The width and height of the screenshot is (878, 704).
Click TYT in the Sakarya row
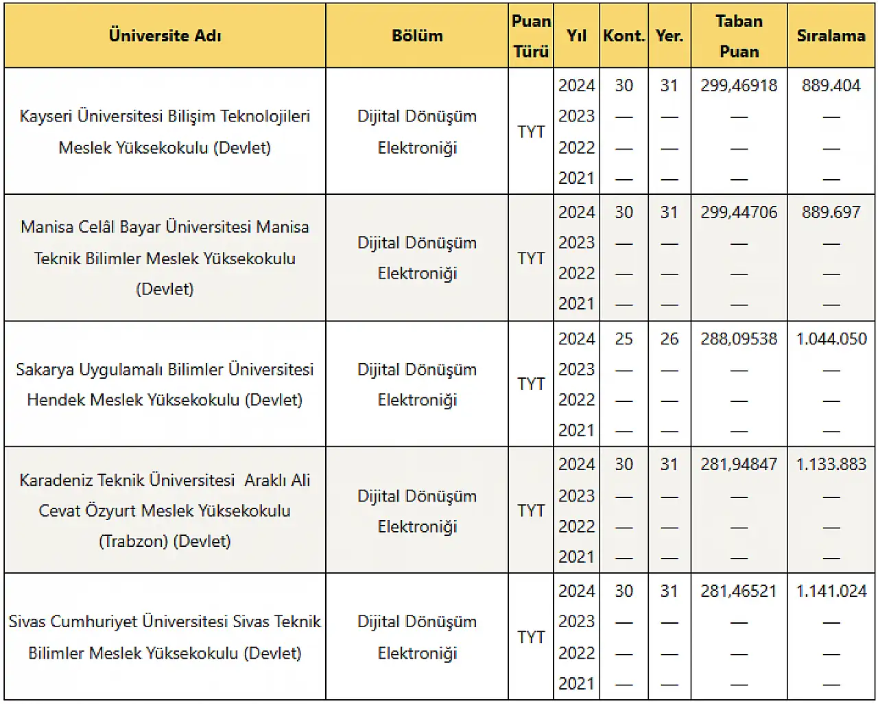(x=531, y=384)
